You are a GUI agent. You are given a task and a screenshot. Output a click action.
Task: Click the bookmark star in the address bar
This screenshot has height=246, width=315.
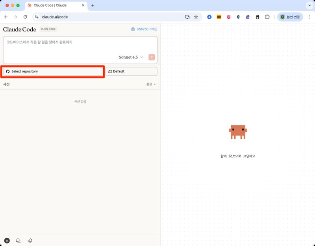coord(195,17)
